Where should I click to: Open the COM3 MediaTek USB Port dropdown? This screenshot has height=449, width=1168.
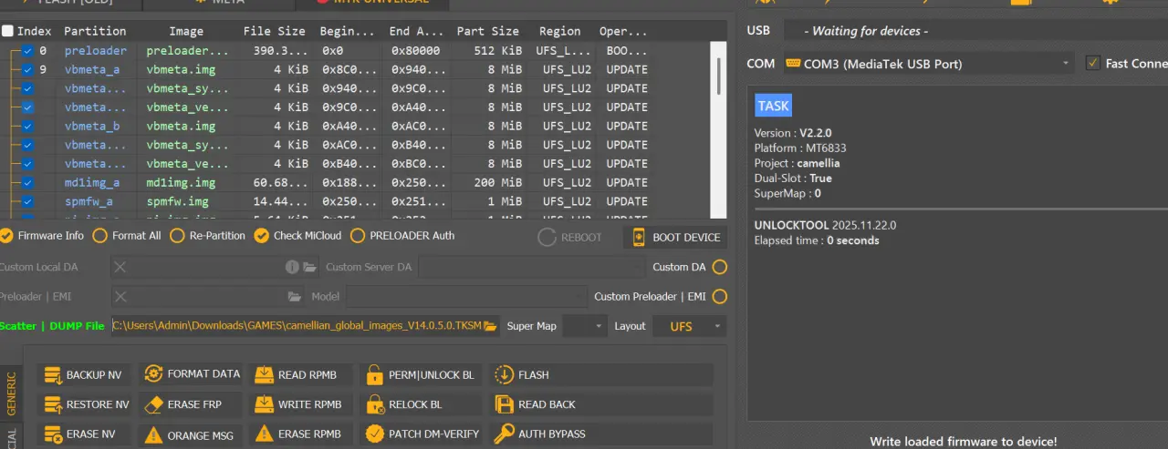coord(927,63)
